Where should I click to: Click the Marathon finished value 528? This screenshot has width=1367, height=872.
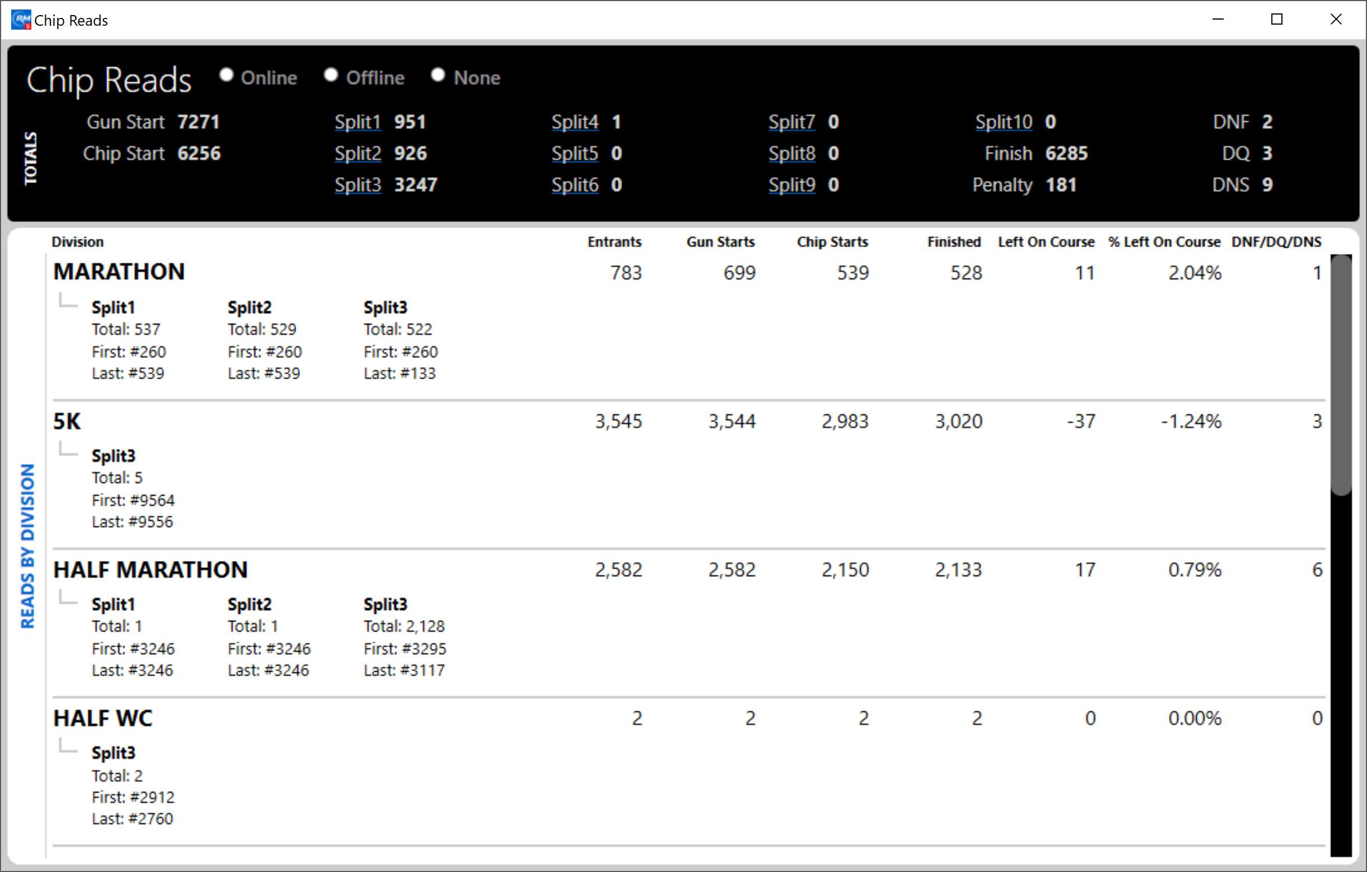966,273
